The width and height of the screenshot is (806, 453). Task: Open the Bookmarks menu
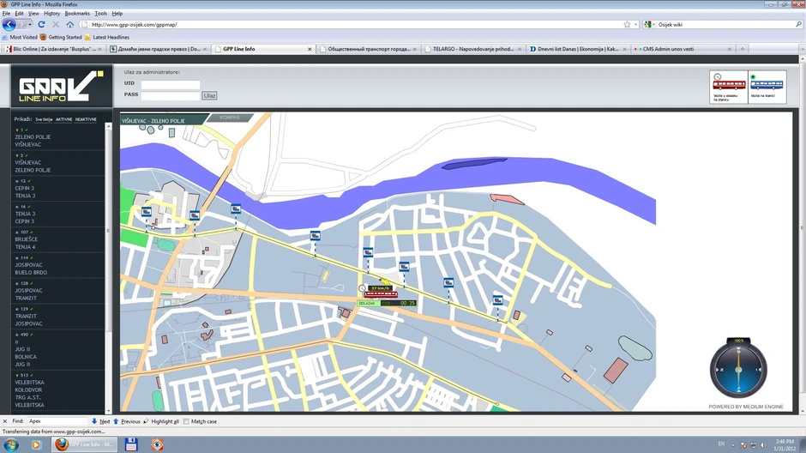77,14
